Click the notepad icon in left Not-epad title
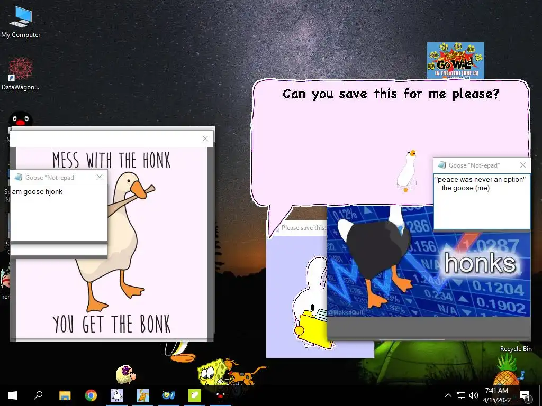Viewport: 542px width, 406px height. tap(19, 178)
